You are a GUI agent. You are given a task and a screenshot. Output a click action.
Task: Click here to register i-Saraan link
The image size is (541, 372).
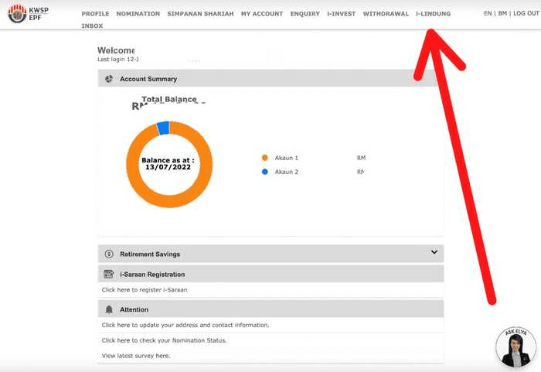(x=145, y=290)
